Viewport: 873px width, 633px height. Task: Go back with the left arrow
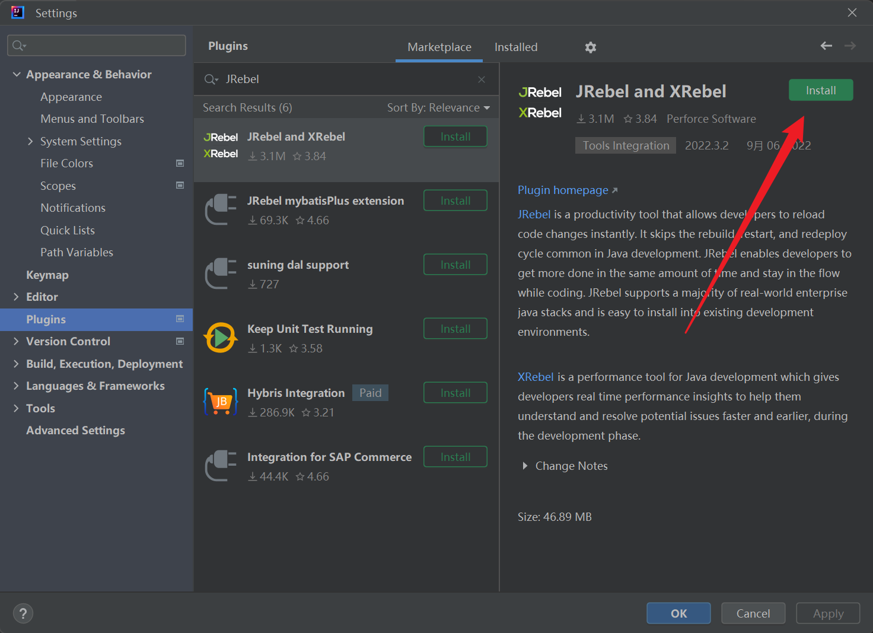[826, 46]
